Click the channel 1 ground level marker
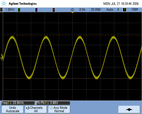 click(2, 58)
